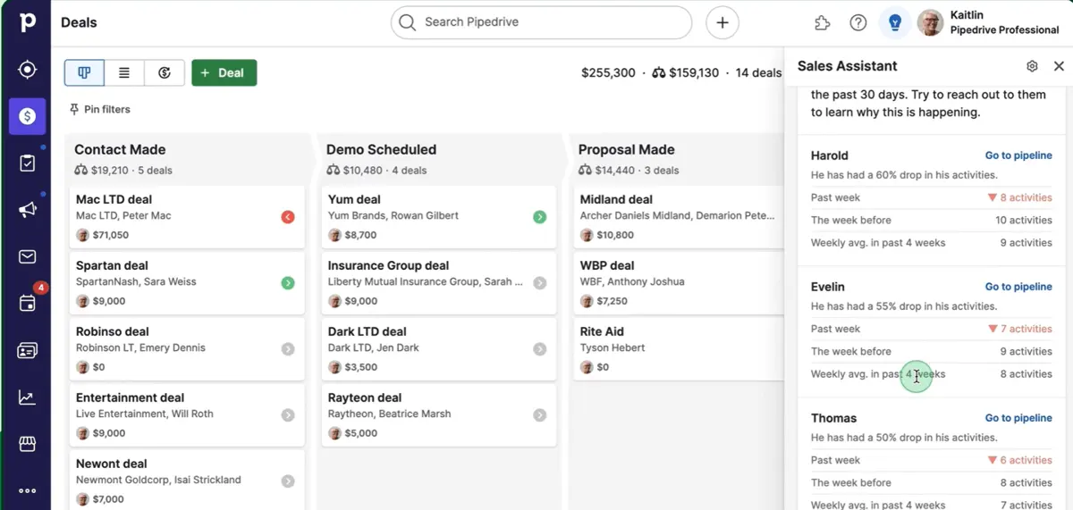Click grey status arrow on Robinso deal
1073x510 pixels.
click(288, 349)
